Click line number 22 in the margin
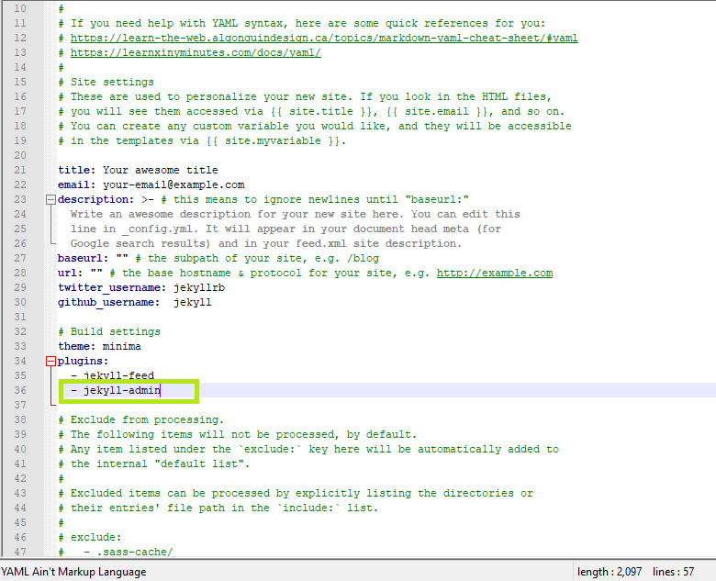 point(23,184)
